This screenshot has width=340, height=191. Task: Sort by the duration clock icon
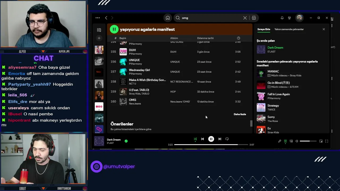(x=238, y=38)
